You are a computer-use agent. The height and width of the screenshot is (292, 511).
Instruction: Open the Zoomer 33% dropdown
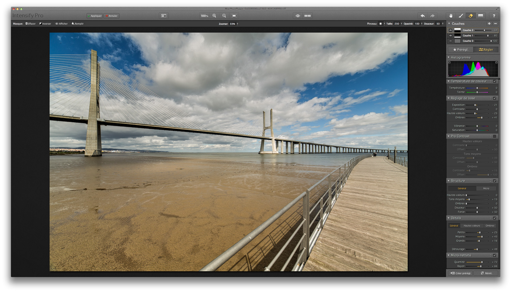[234, 24]
